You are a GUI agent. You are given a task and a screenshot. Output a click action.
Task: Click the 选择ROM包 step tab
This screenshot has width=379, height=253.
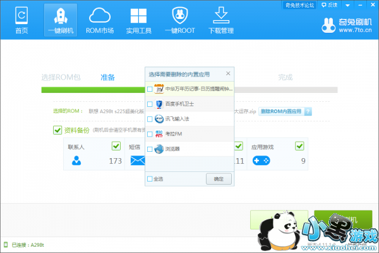pyautogui.click(x=61, y=77)
